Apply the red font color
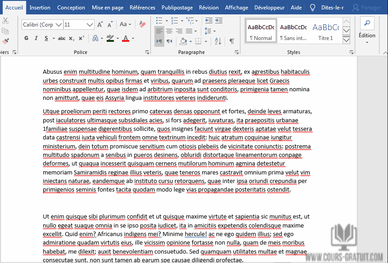Screen dimensions: 388x263 point(126,38)
